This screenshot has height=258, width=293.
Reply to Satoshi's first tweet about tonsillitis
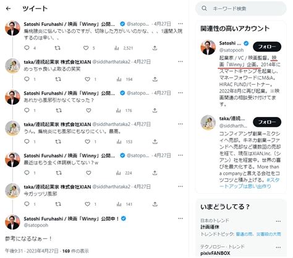(x=27, y=48)
